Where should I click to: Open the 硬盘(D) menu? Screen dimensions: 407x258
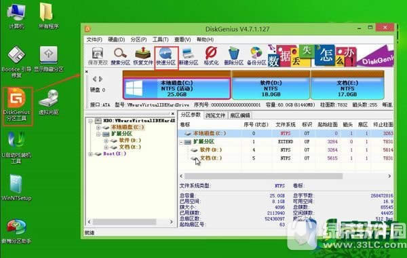[116, 40]
